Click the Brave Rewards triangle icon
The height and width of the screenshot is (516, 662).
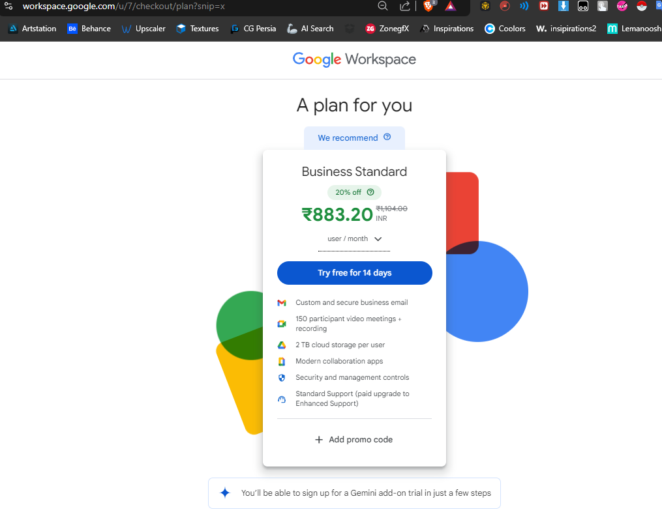[x=451, y=6]
